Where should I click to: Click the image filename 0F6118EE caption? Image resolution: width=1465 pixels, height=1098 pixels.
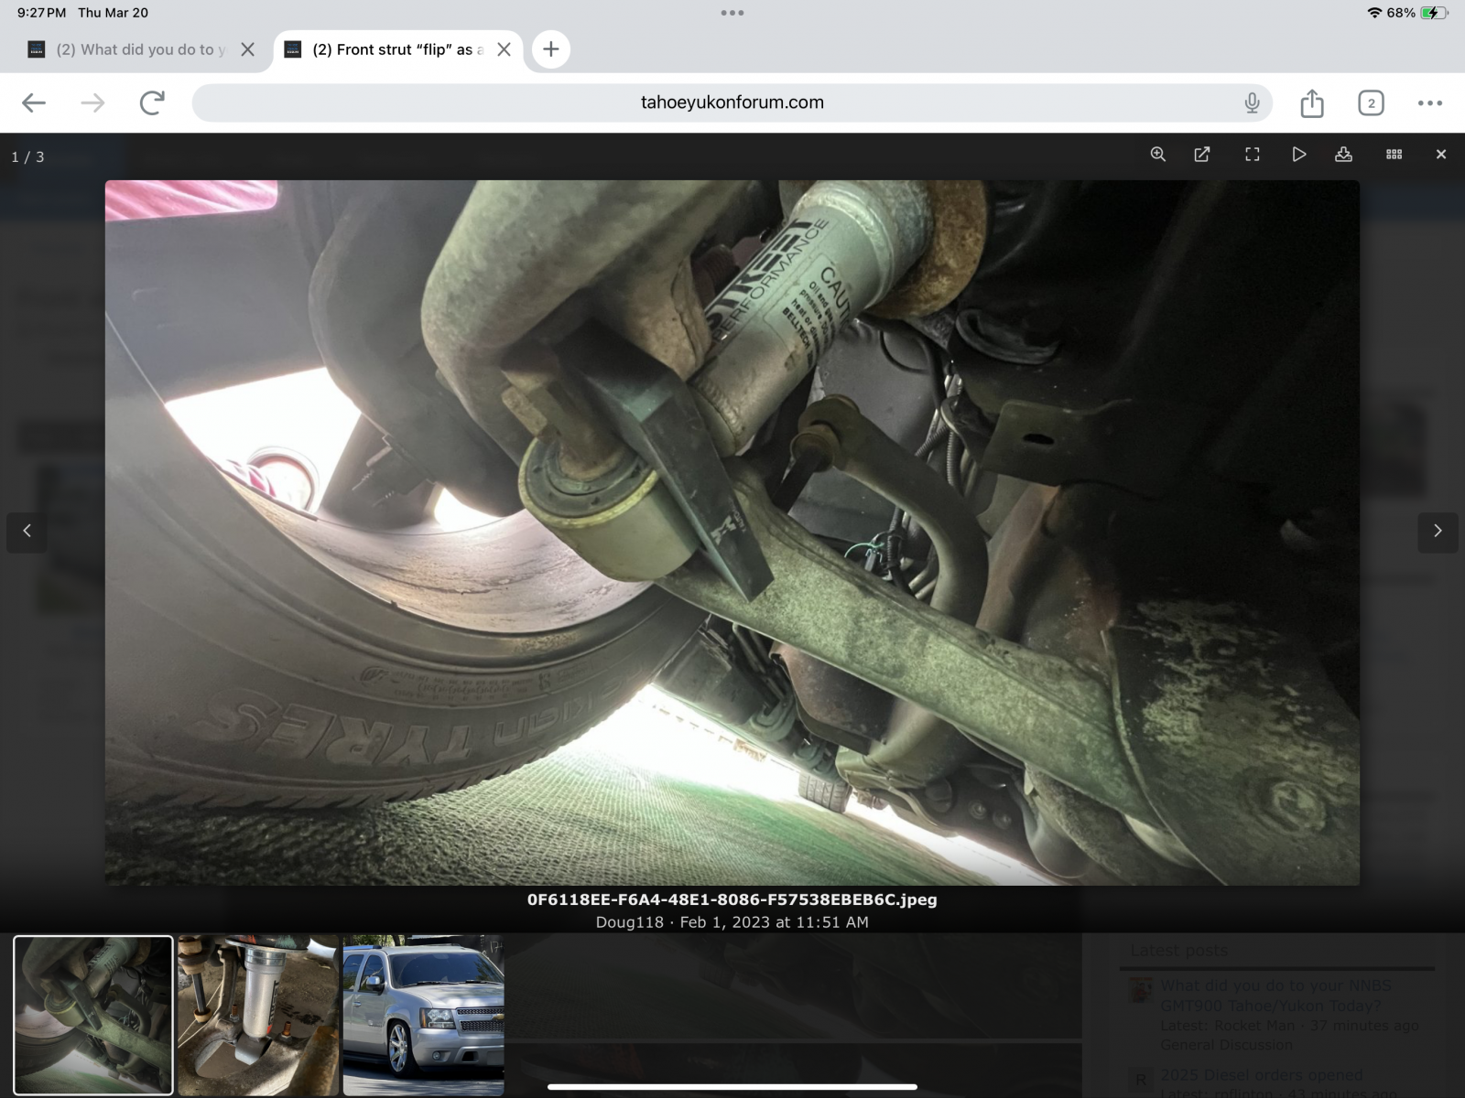732,899
